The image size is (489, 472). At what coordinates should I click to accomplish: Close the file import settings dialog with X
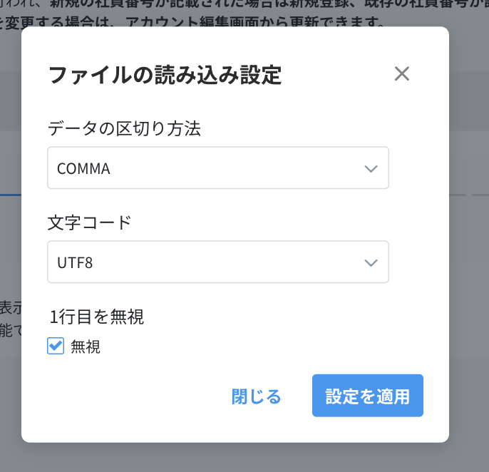(x=402, y=73)
